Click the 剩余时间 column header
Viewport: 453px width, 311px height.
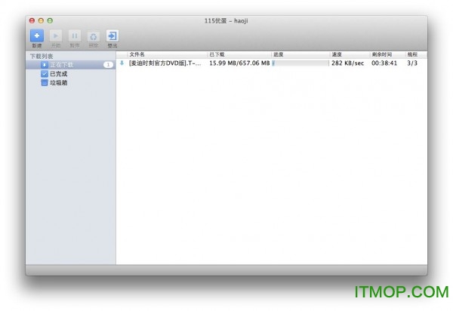point(381,54)
